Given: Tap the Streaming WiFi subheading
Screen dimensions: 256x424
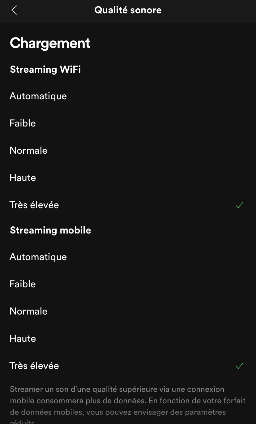Looking at the screenshot, I should [45, 69].
